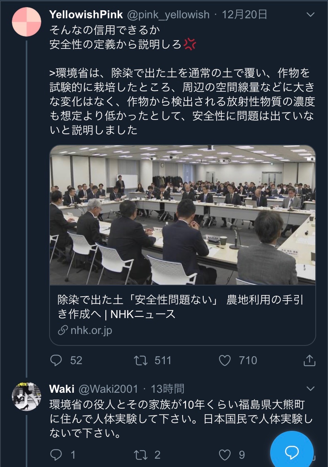
Task: View Waki's profile picture
Action: [27, 396]
